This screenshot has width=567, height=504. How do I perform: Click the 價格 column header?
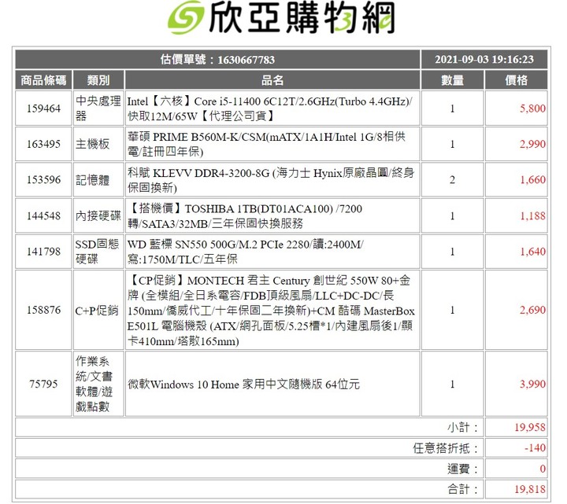pyautogui.click(x=516, y=79)
